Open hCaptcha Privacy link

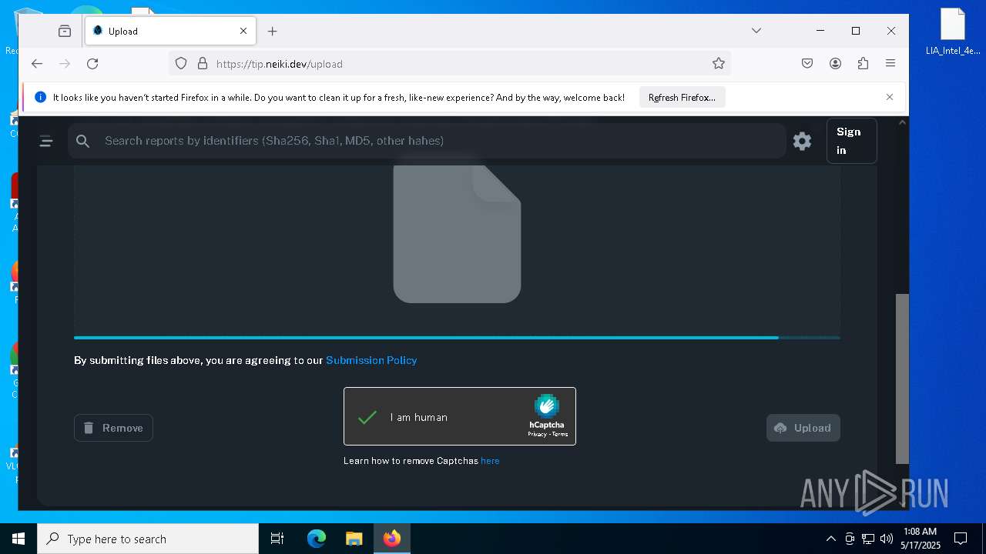click(536, 434)
